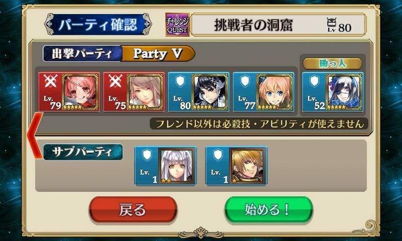Screen dimensions: 402x241
Task: Click the purple Challenge QUEST badge icon
Action: pos(177,25)
